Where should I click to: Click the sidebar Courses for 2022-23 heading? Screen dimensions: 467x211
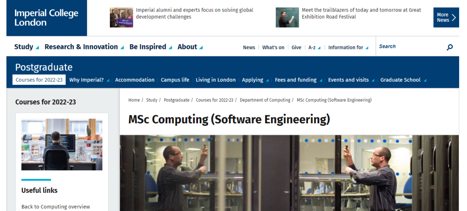click(45, 102)
